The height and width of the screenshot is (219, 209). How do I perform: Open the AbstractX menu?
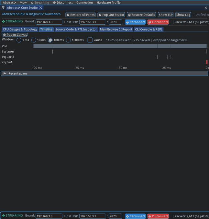point(9,3)
